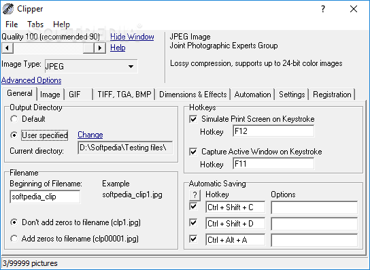Switch to the Registration tab

332,95
